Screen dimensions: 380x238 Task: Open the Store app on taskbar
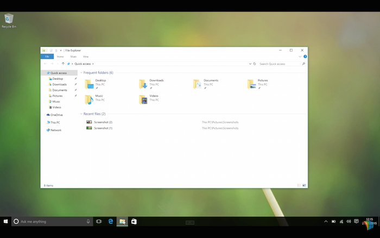(x=134, y=222)
